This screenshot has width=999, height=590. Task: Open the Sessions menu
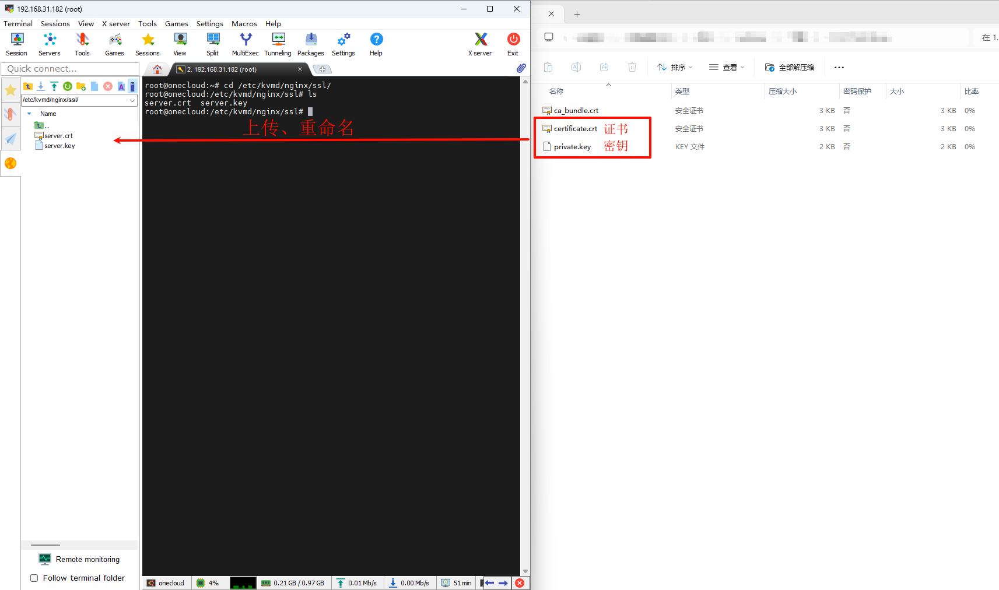coord(55,24)
